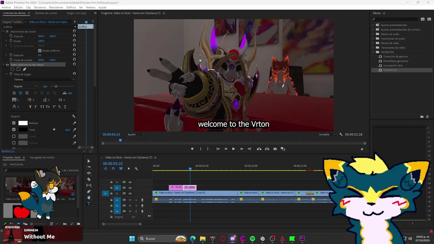Image resolution: width=434 pixels, height=244 pixels.
Task: Mark Out point in Program monitor
Action: [x=208, y=149]
